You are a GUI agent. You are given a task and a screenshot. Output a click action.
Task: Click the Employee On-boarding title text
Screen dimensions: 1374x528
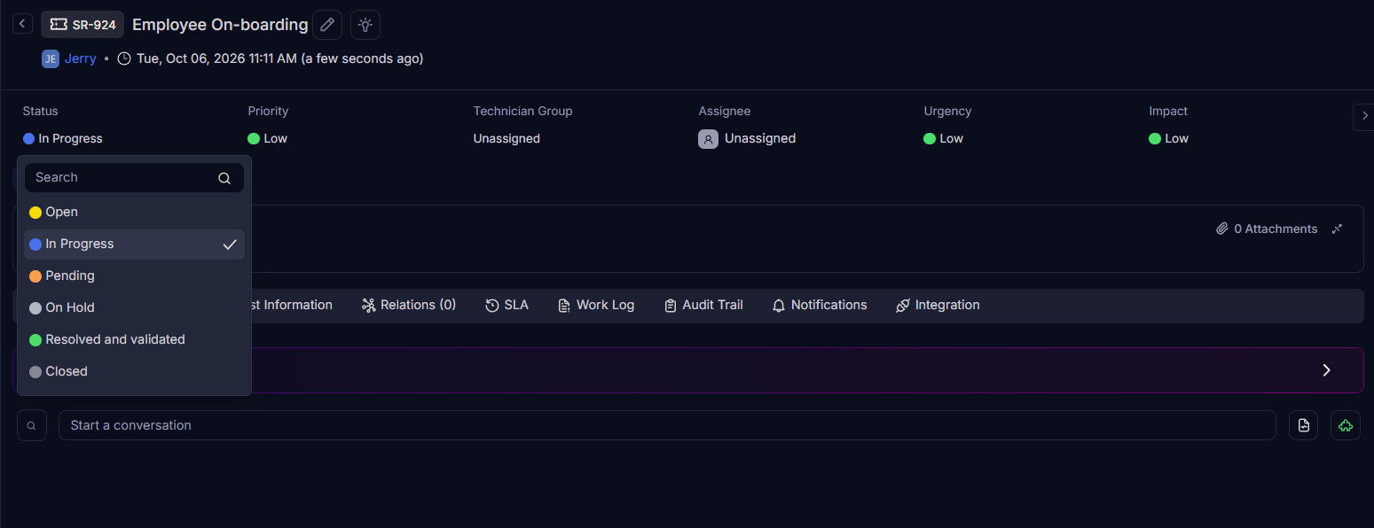click(x=220, y=25)
